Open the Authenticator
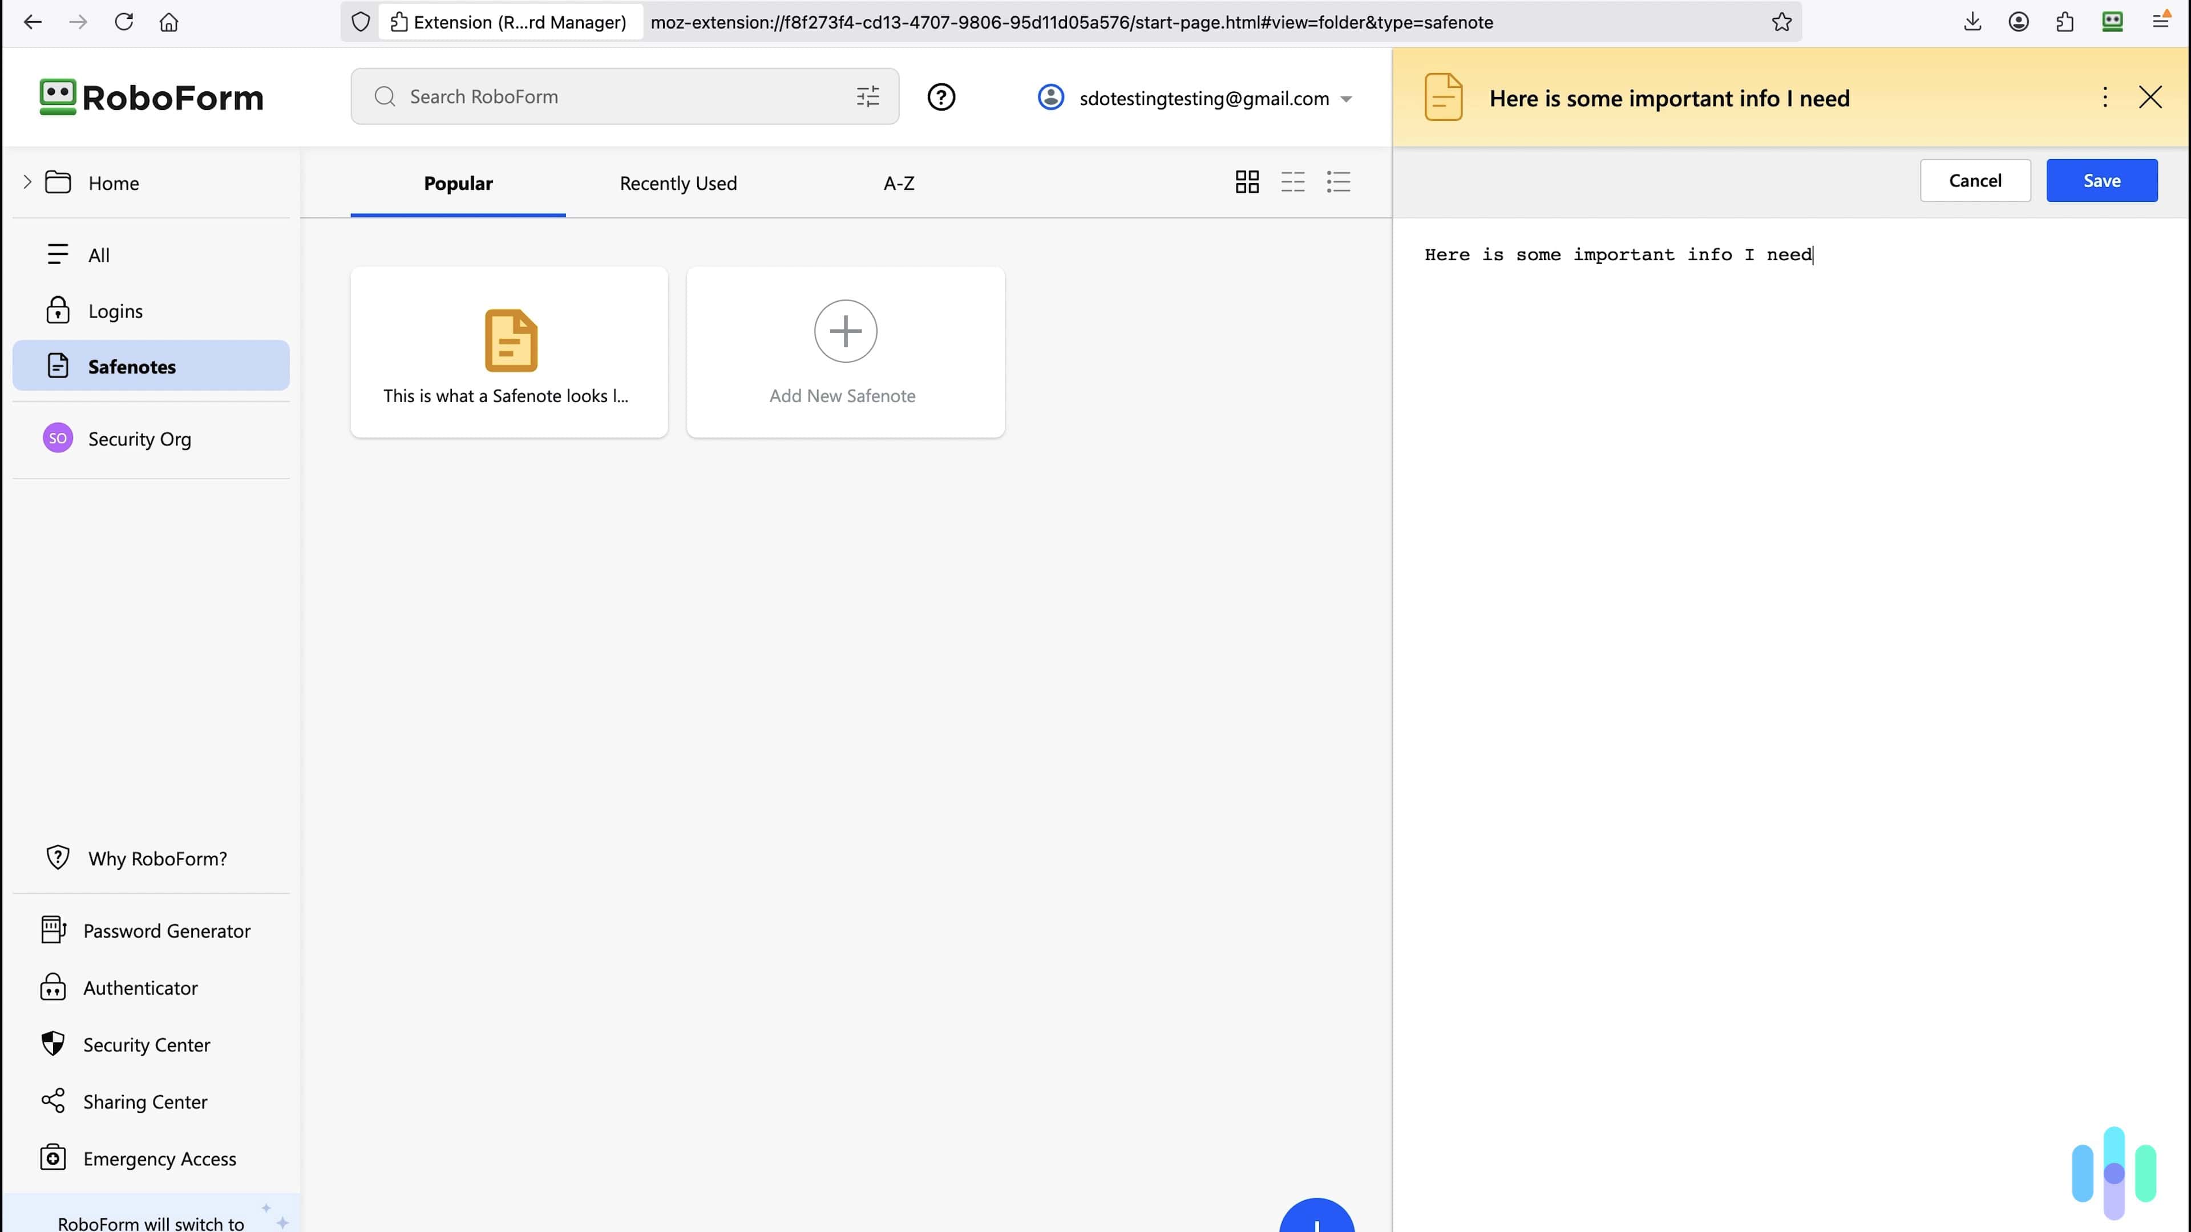 click(141, 988)
